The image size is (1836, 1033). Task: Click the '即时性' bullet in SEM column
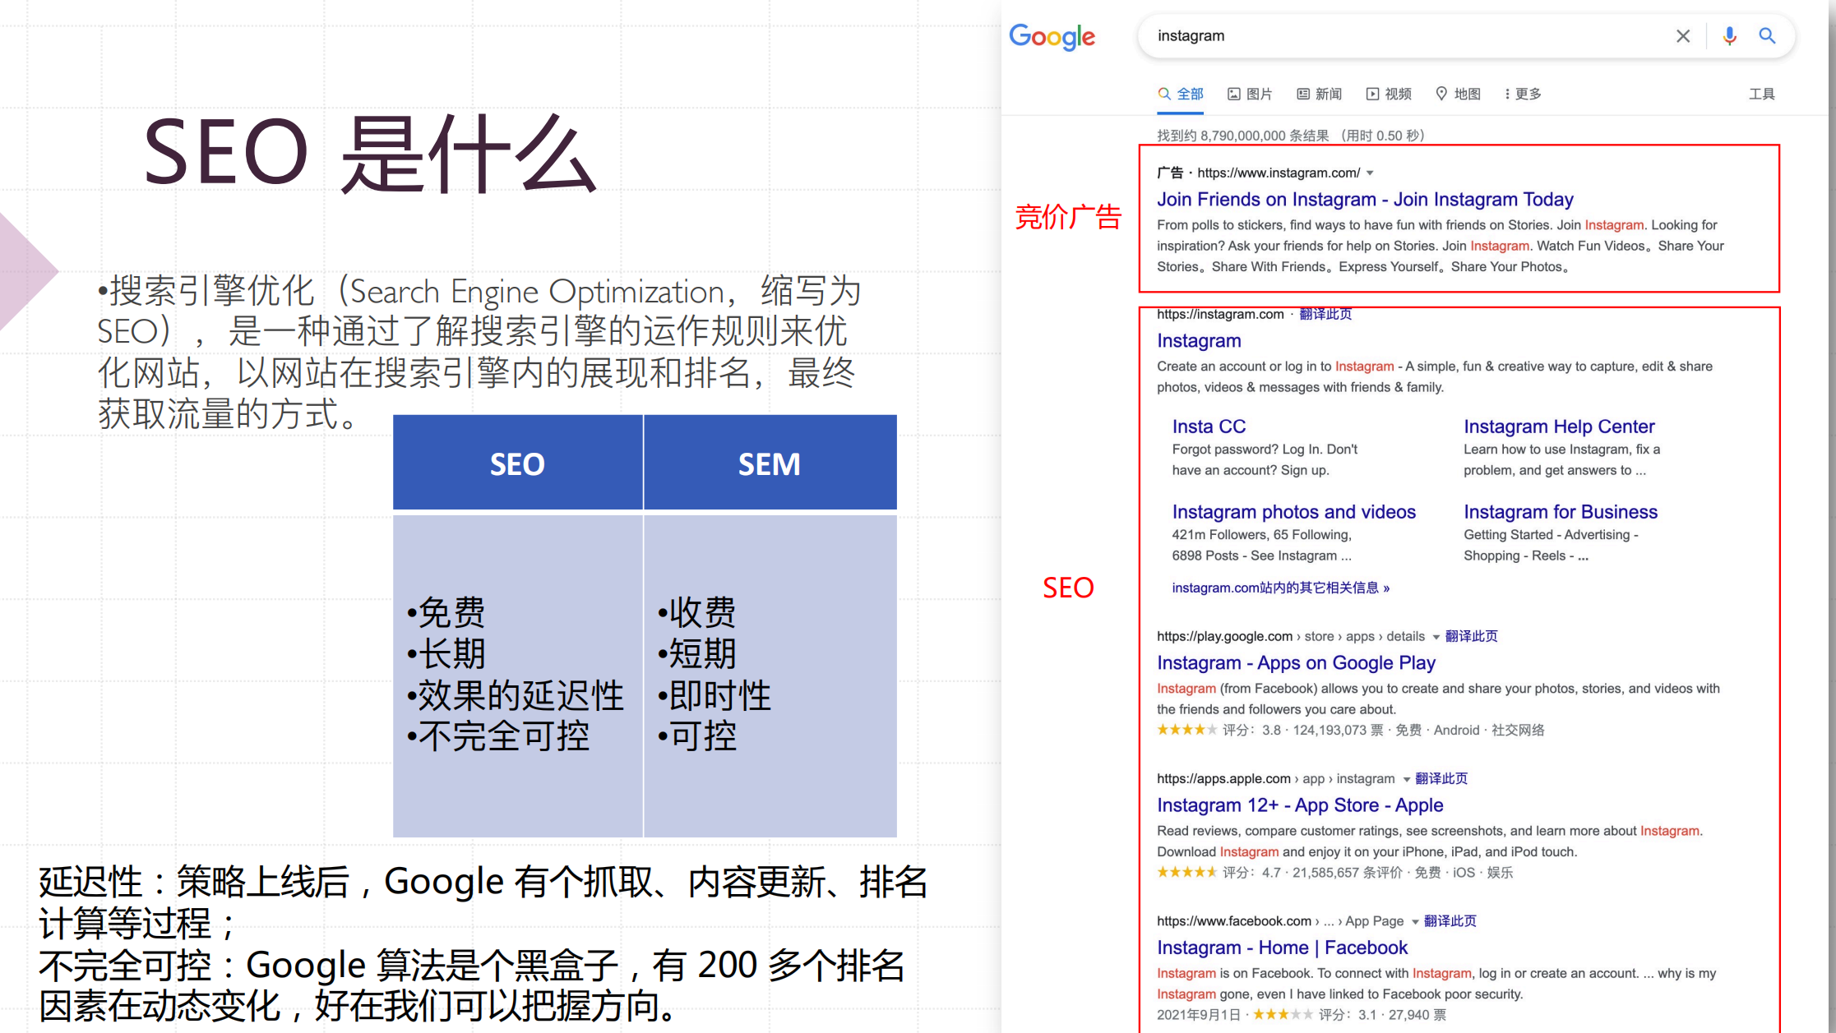(x=715, y=695)
